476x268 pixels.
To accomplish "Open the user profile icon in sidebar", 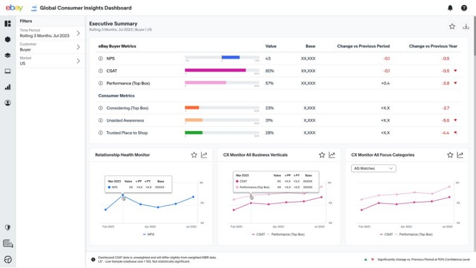I will (x=8, y=103).
